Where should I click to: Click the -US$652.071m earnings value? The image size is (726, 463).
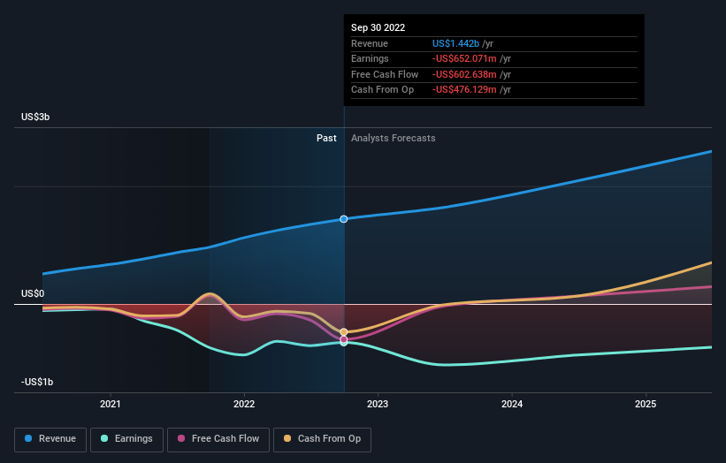tap(464, 58)
